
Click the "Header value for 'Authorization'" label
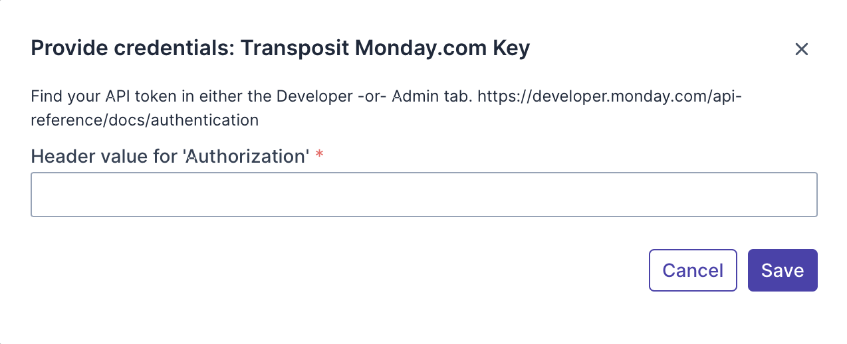click(x=170, y=156)
